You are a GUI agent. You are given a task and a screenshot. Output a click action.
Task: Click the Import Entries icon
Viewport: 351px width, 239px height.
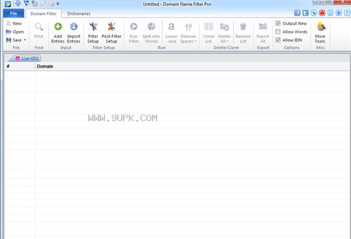73,26
